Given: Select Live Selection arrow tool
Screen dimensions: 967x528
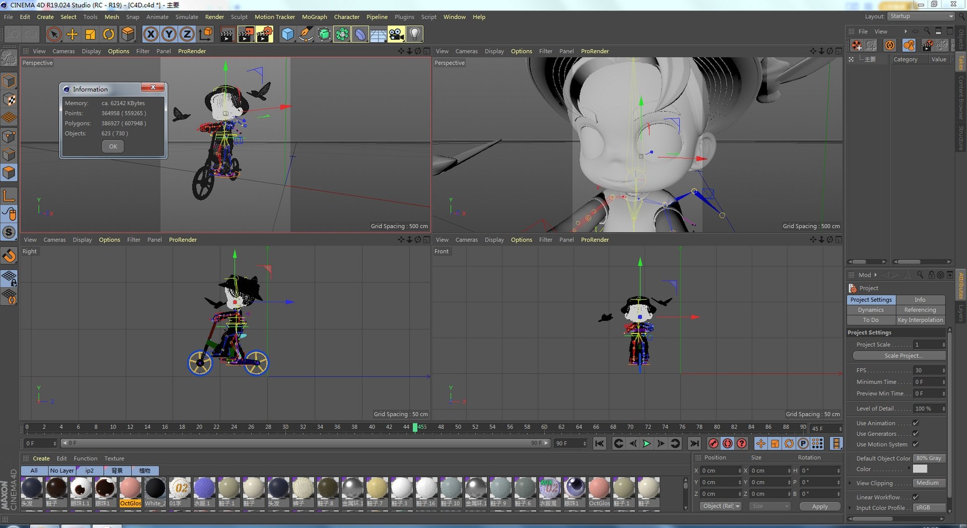Looking at the screenshot, I should (x=54, y=34).
